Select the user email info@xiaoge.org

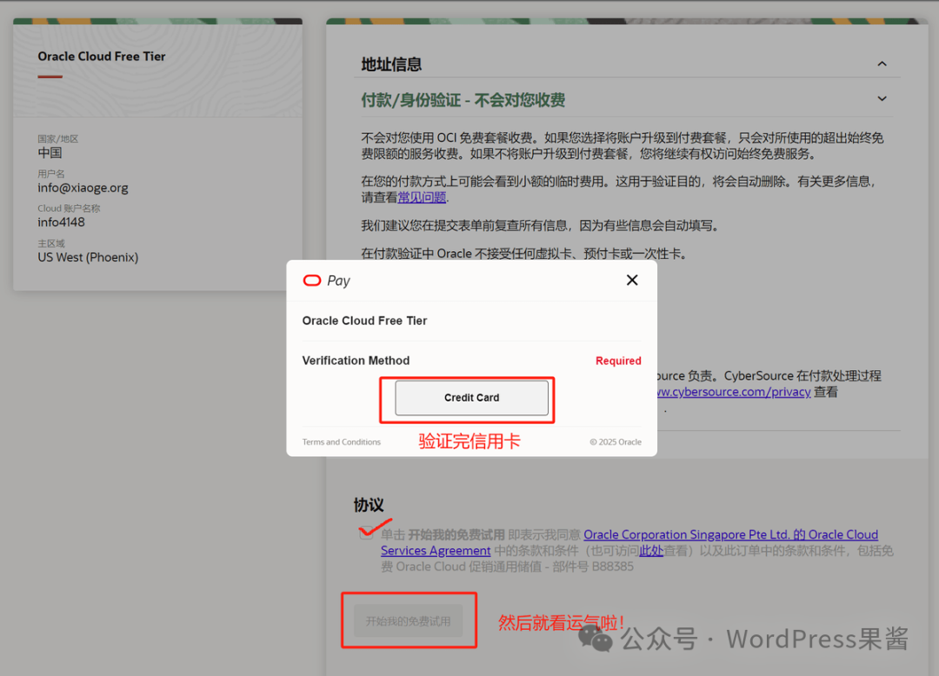(83, 187)
